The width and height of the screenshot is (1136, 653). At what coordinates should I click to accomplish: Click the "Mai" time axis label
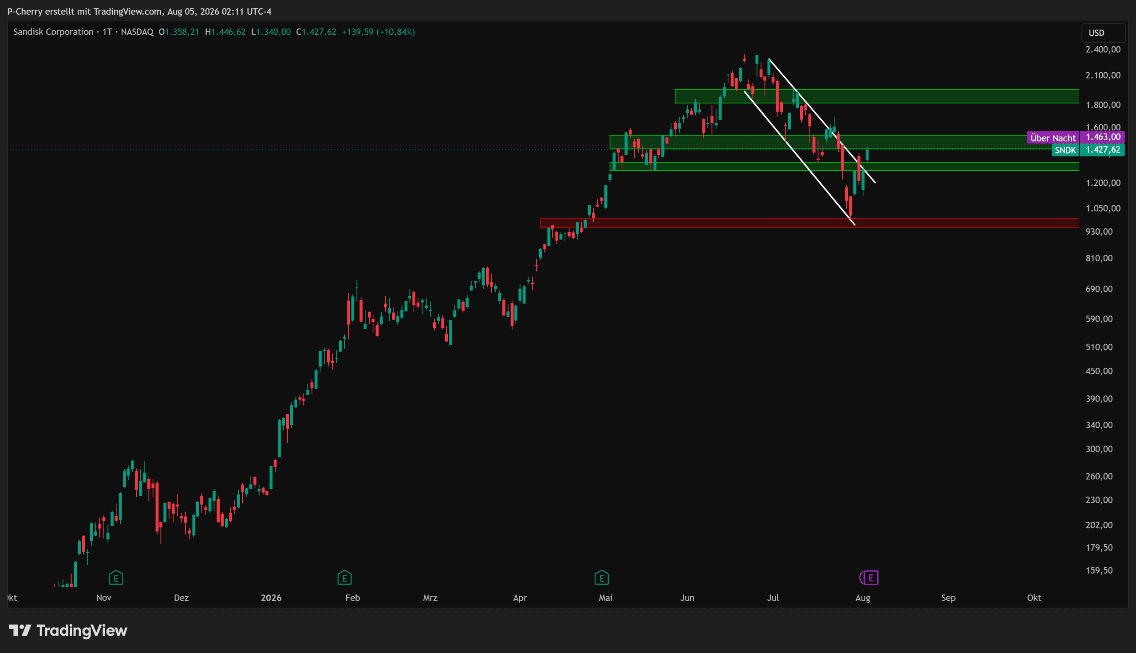(605, 598)
